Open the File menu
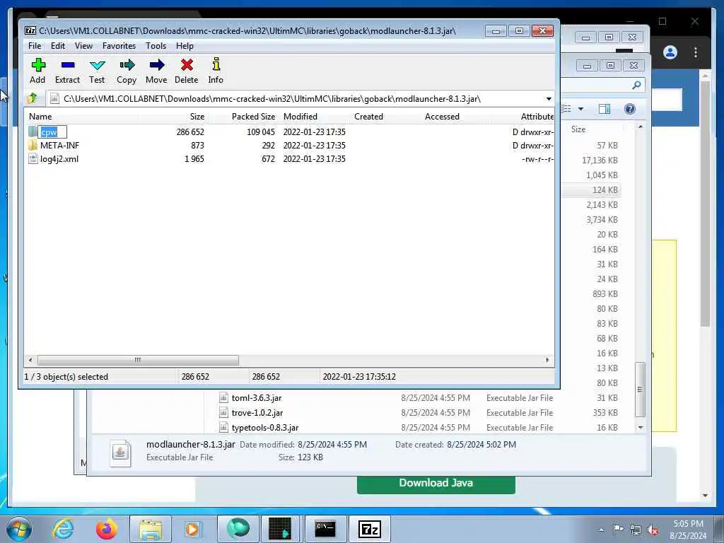This screenshot has height=543, width=724. coord(35,46)
